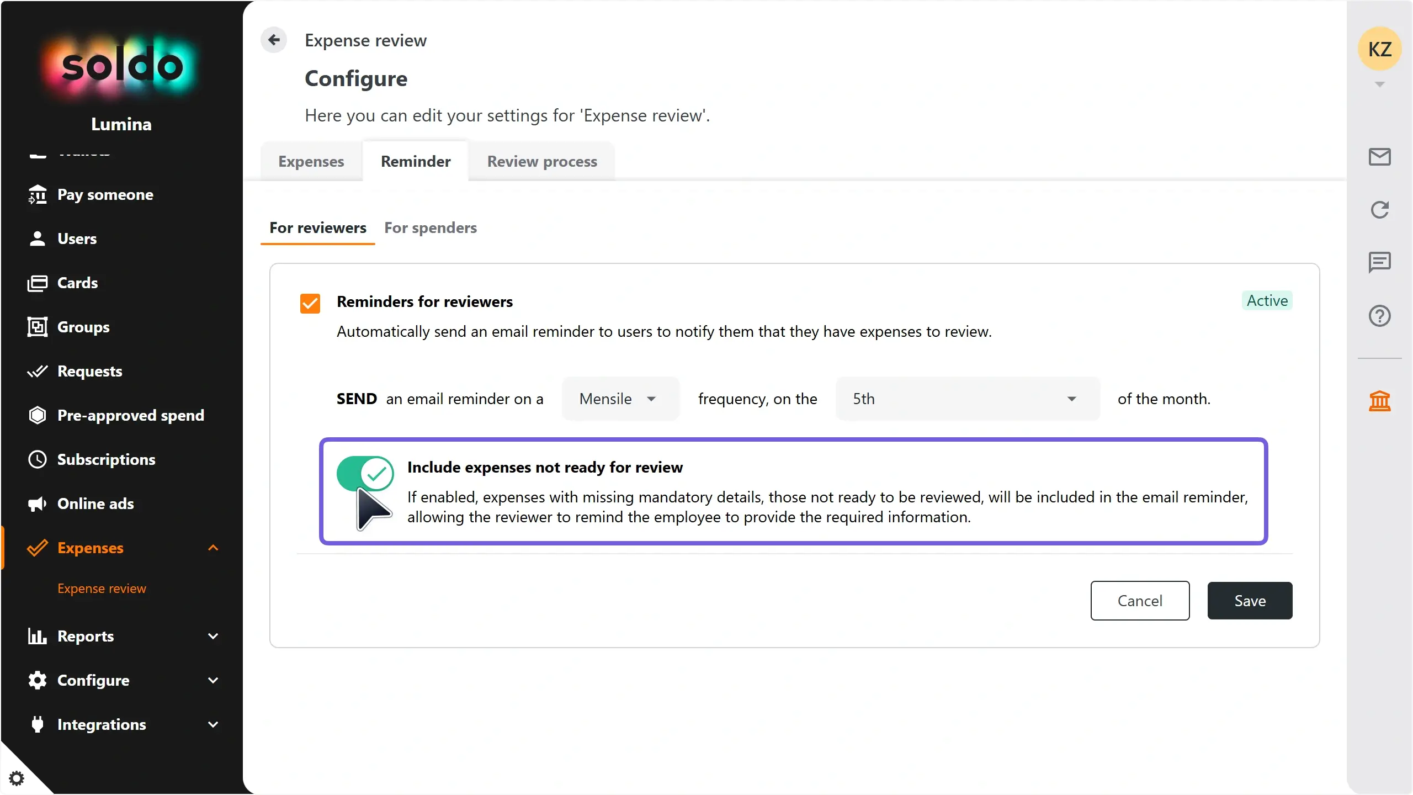The height and width of the screenshot is (795, 1413).
Task: Uncheck Reminders for reviewers checkbox
Action: tap(310, 303)
